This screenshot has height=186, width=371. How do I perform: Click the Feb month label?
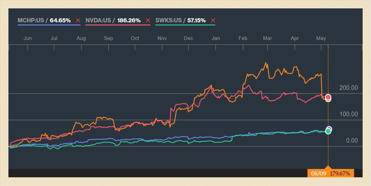point(243,38)
